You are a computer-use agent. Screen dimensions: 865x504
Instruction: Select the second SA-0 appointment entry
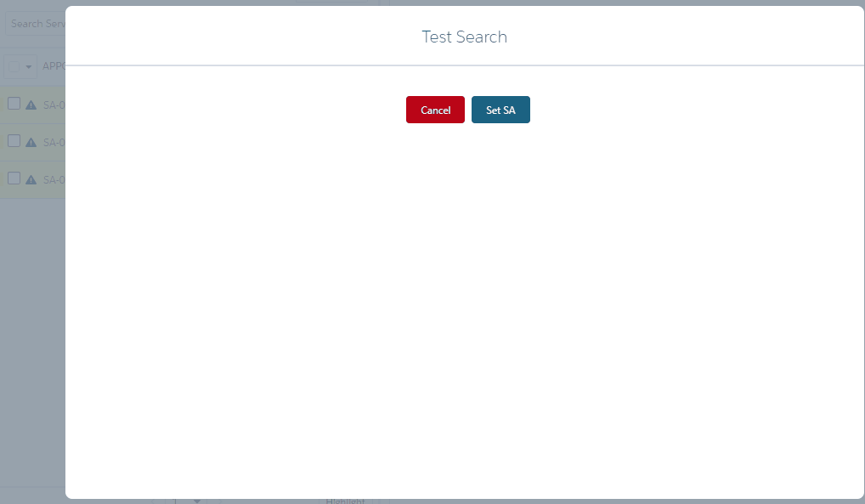point(54,143)
